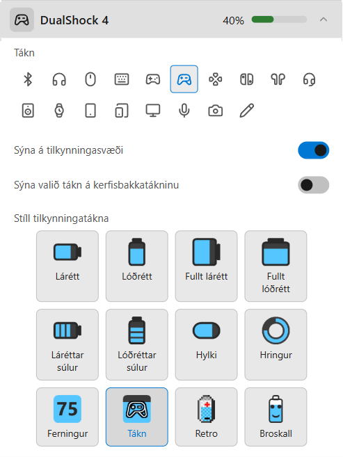Pick the Fullt lárétt style tile
Viewport: 343px width, 457px height.
click(207, 266)
